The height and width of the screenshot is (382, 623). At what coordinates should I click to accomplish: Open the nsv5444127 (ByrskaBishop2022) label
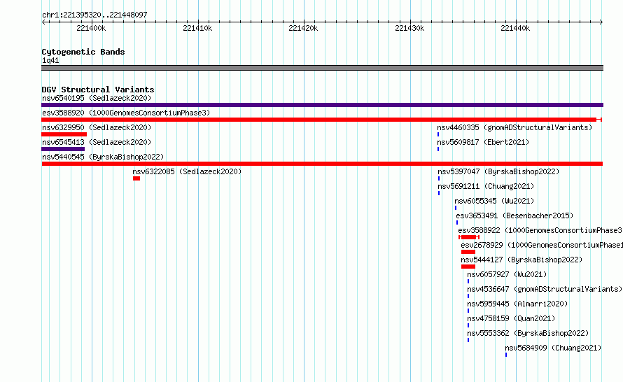click(521, 260)
